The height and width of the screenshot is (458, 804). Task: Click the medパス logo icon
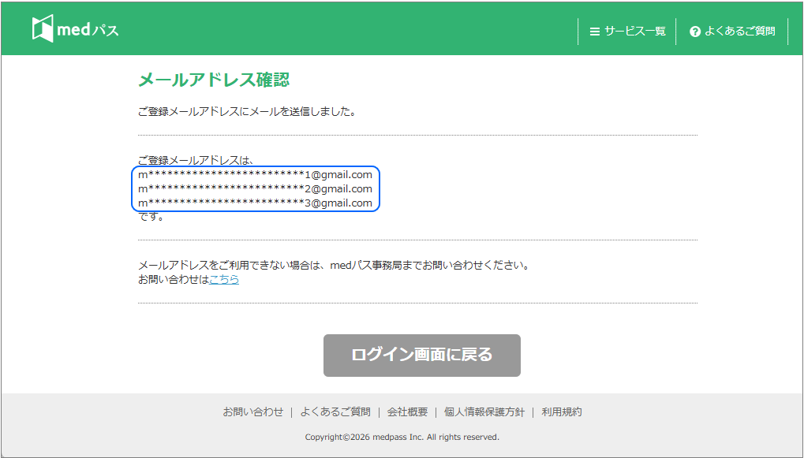(x=43, y=28)
